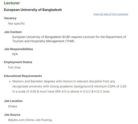Click the line mentioning minimum CGPA of 3.50
Image resolution: width=138 pixels, height=124 pixels.
coord(69,86)
